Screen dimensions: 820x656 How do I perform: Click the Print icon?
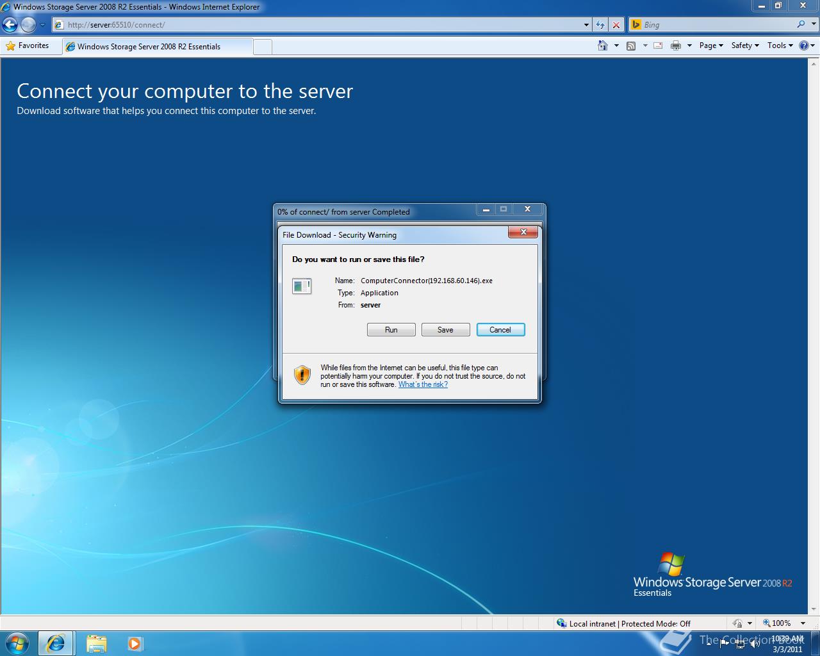[x=675, y=45]
